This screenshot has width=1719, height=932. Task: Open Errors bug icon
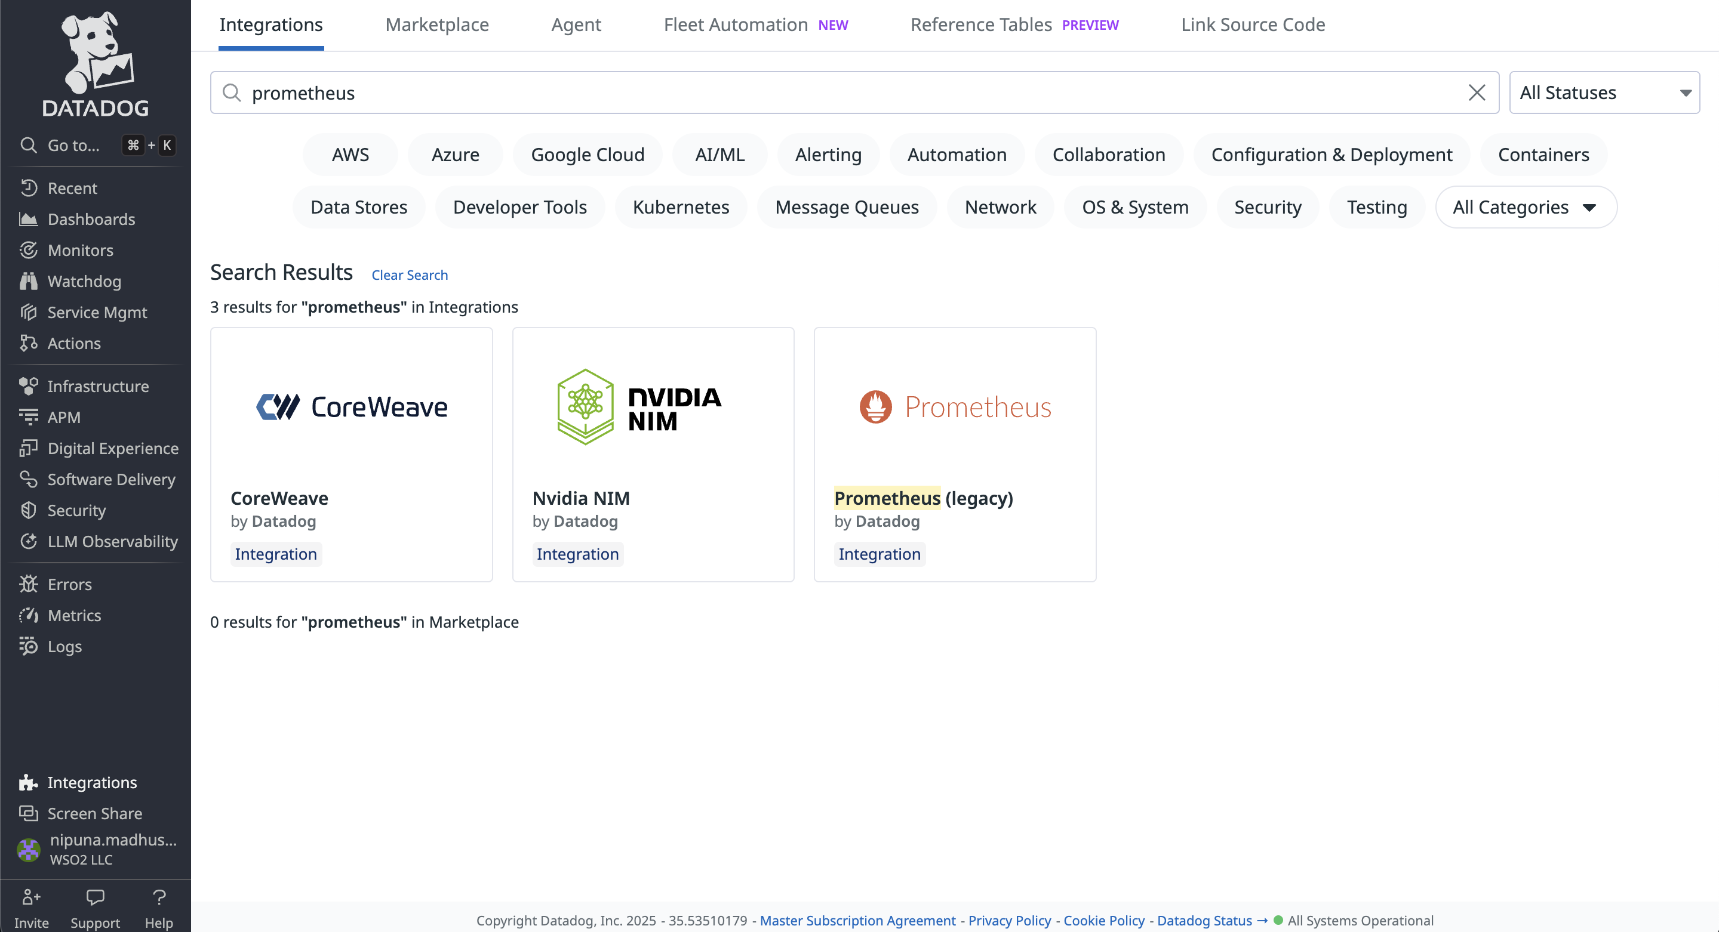tap(28, 584)
